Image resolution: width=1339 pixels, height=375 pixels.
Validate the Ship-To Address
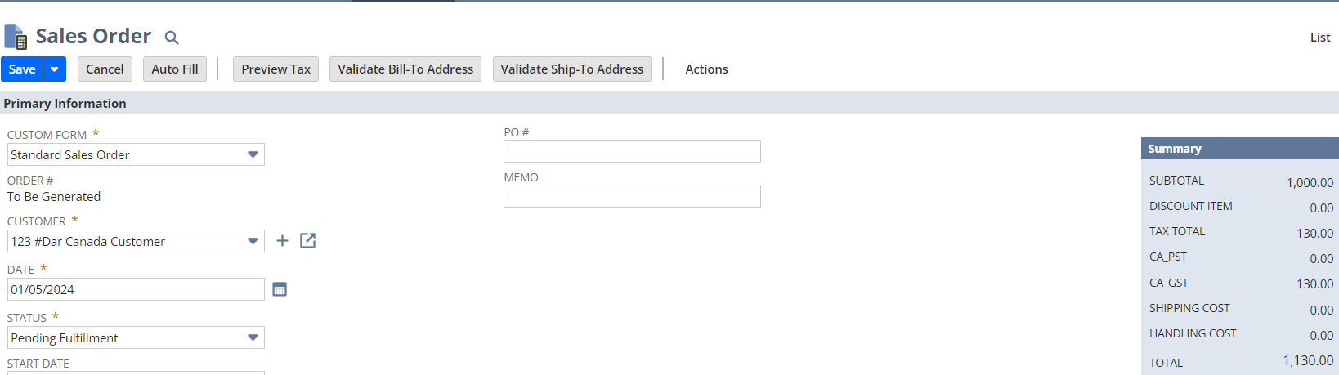point(571,69)
